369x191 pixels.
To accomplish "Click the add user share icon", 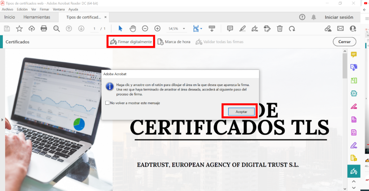I will coord(353,29).
